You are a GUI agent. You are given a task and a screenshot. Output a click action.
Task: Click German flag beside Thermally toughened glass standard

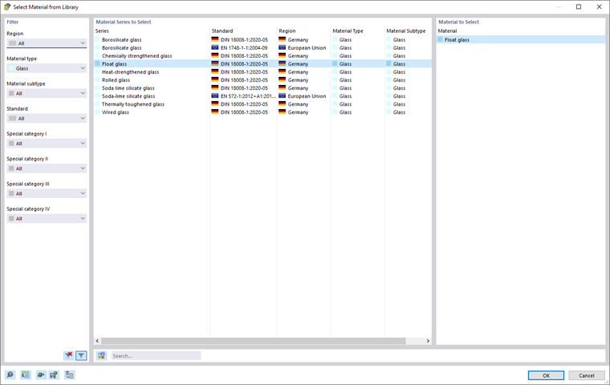[x=215, y=103]
